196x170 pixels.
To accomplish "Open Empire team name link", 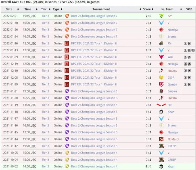I will pyautogui.click(x=172, y=91).
